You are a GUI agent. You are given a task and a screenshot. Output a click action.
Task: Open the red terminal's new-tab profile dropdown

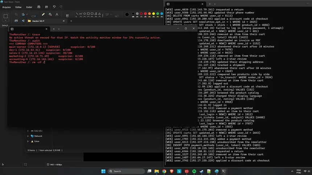click(x=59, y=29)
